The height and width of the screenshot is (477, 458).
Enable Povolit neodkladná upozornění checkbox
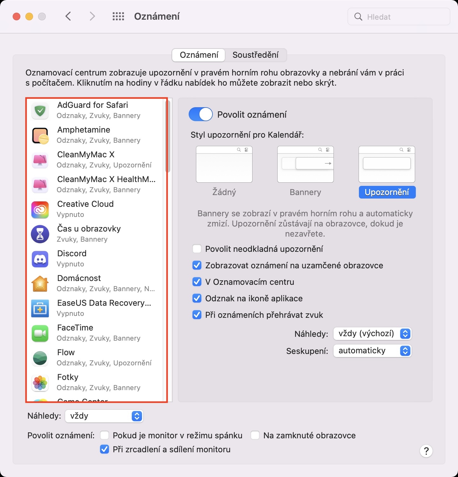[x=197, y=249]
